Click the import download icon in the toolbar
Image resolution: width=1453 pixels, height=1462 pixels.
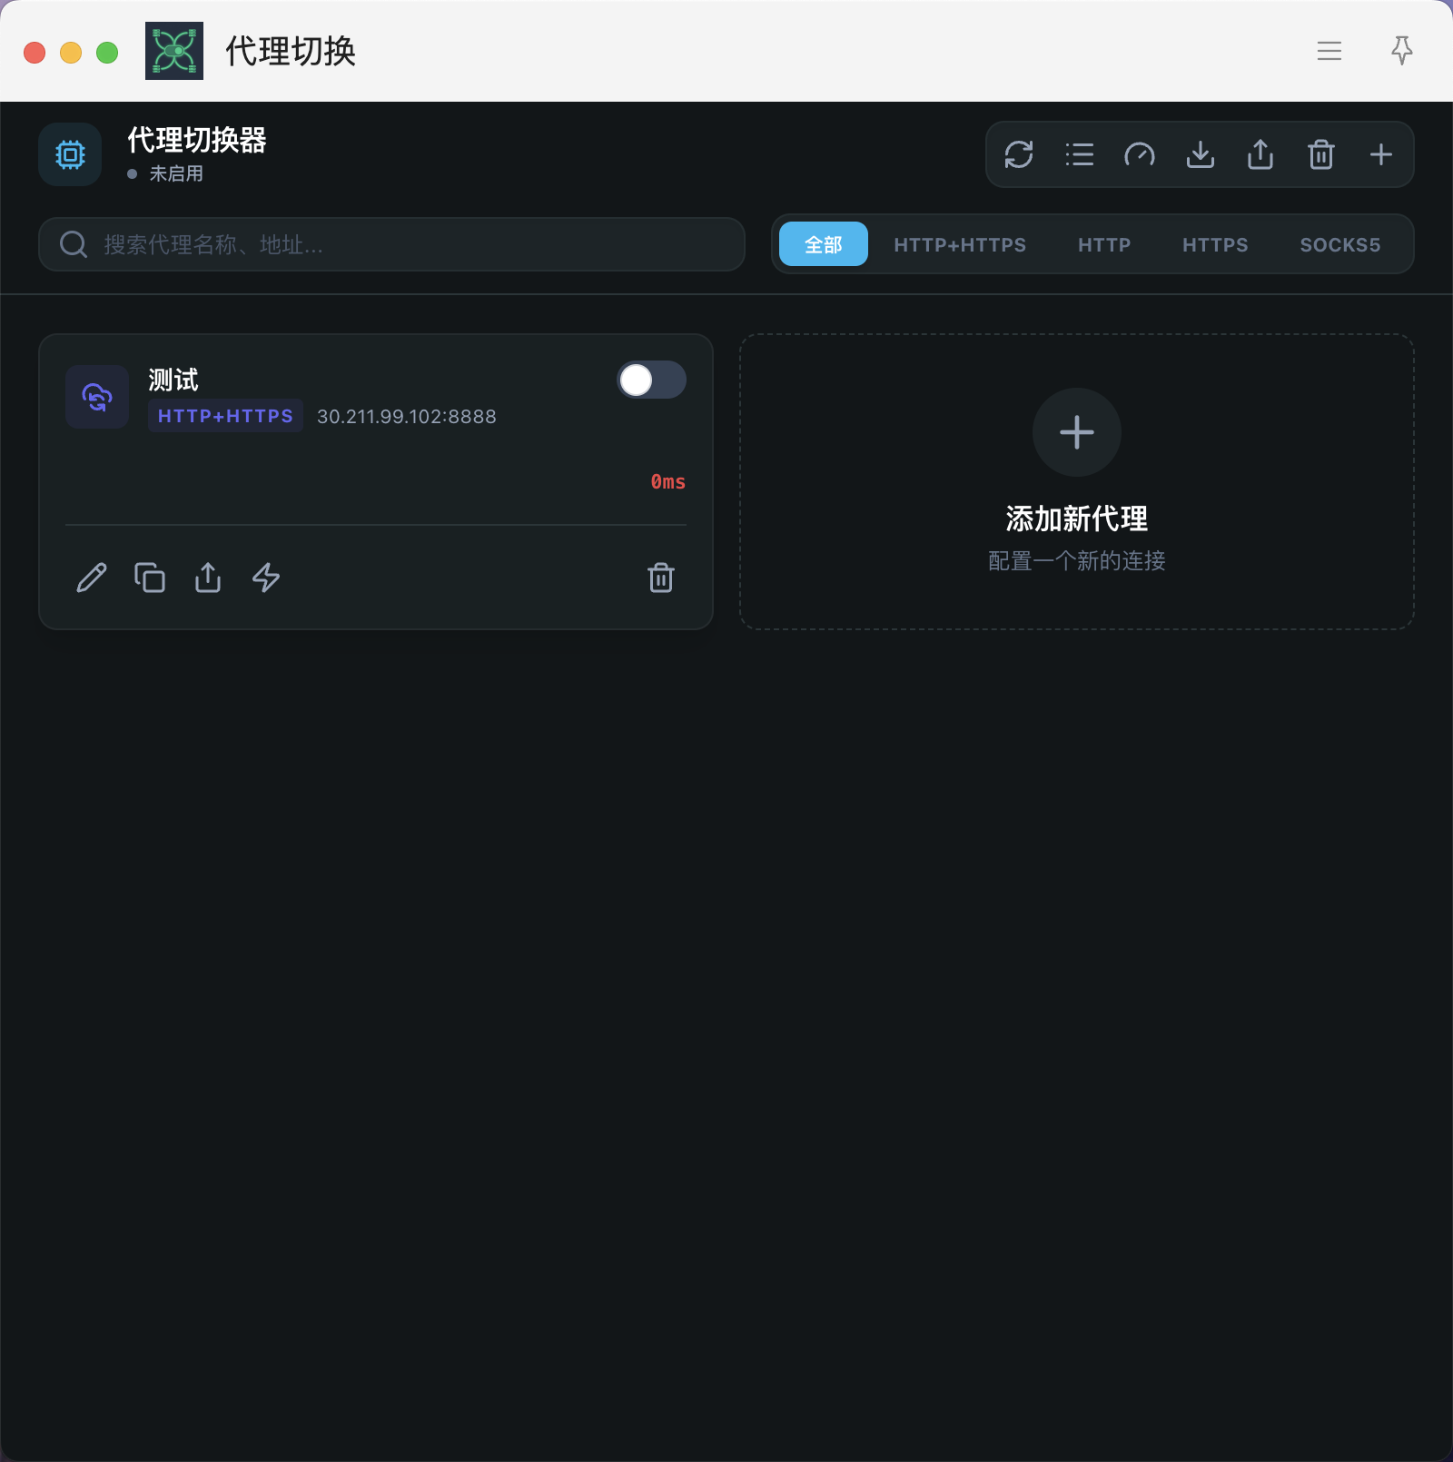click(1201, 154)
